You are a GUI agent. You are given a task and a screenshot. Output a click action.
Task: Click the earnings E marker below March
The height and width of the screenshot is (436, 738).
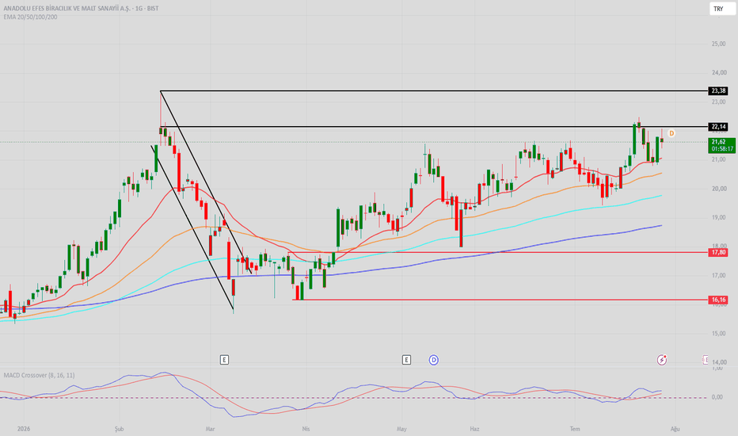pos(225,360)
